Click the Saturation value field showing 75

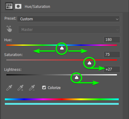112,55
